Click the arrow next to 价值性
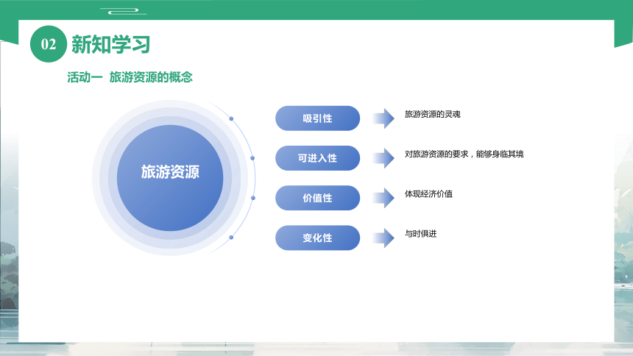The width and height of the screenshot is (633, 356). coord(383,198)
